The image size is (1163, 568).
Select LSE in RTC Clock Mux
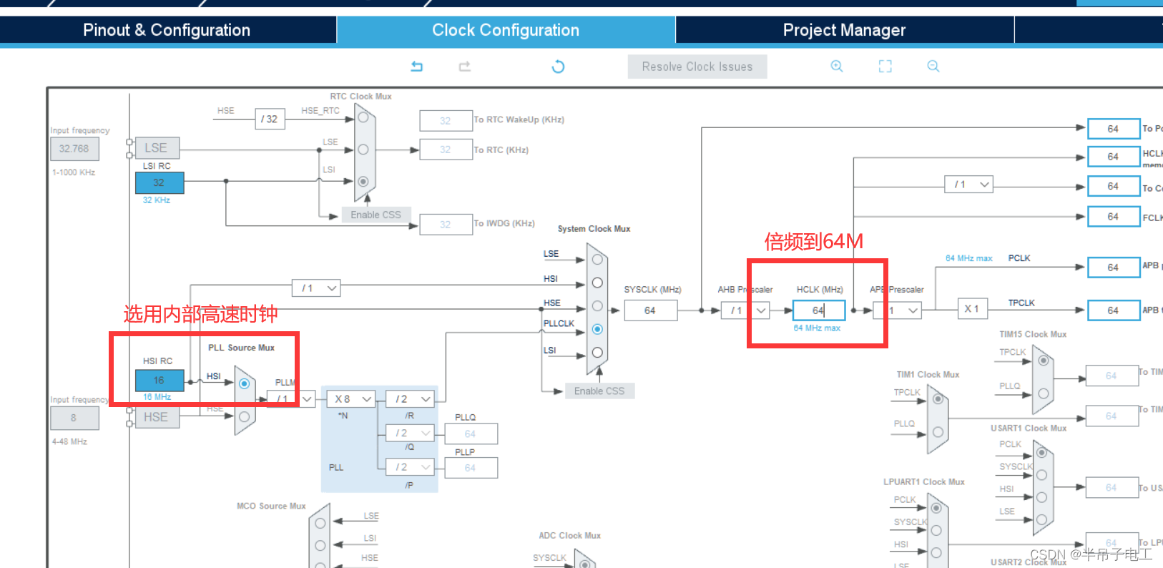point(363,150)
